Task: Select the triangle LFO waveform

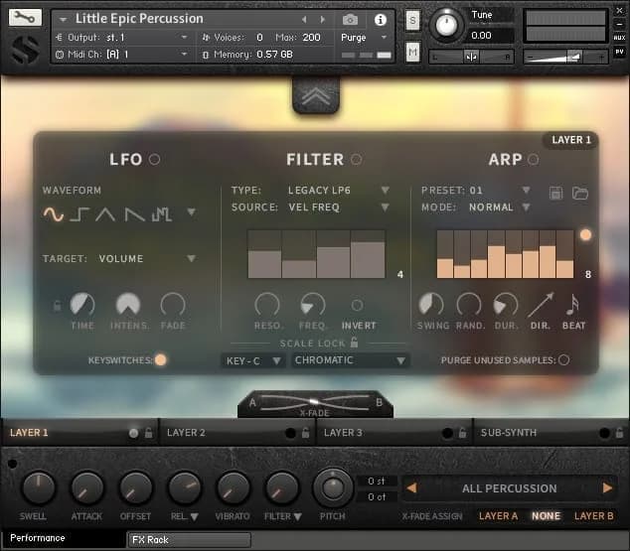Action: 105,213
